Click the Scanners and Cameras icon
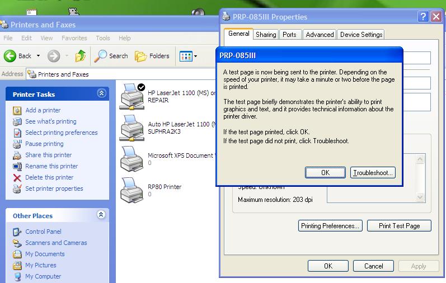Screen dimensions: 446x283 click(x=17, y=243)
